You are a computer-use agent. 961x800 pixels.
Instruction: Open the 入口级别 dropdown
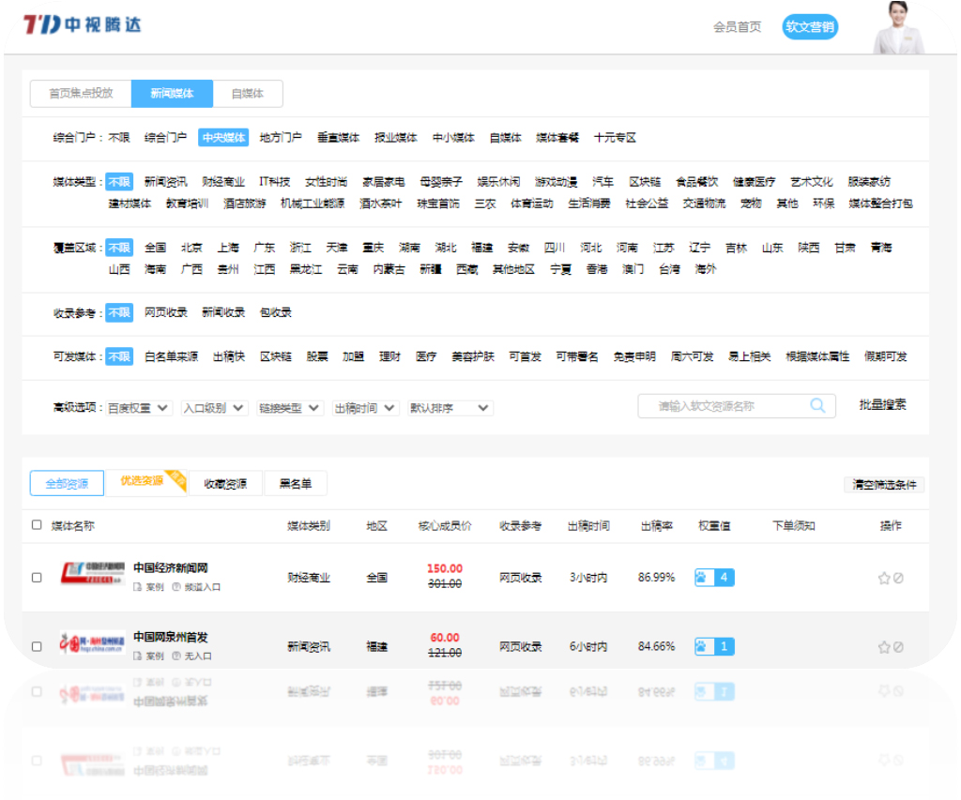coord(215,408)
